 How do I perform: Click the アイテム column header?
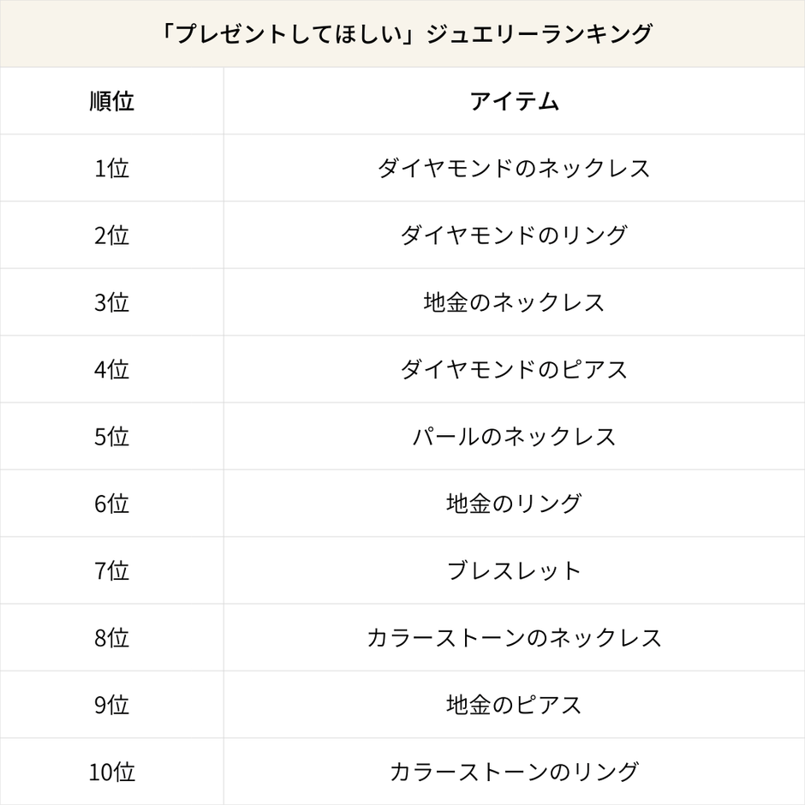pyautogui.click(x=514, y=101)
